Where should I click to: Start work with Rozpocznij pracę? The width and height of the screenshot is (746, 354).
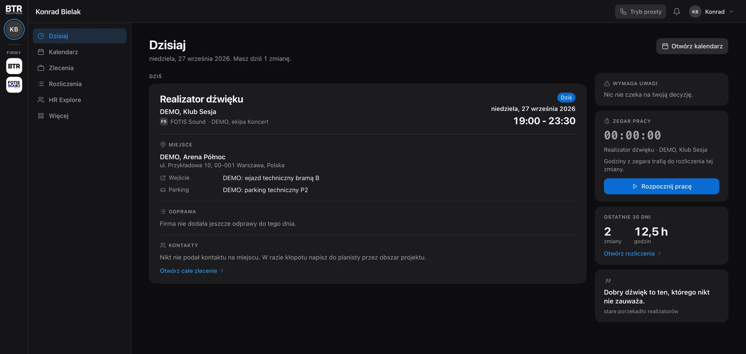click(661, 186)
